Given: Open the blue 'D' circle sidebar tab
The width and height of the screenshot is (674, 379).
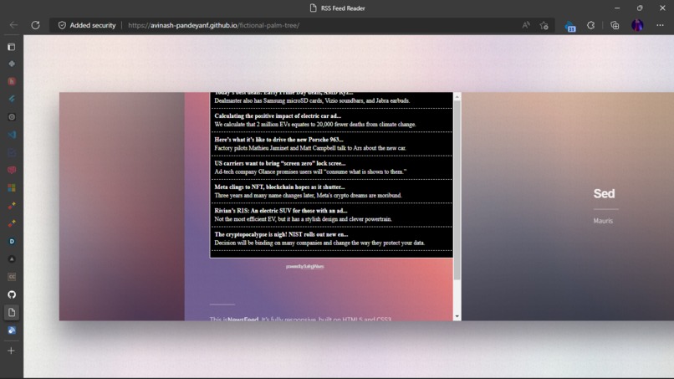Looking at the screenshot, I should coord(12,241).
